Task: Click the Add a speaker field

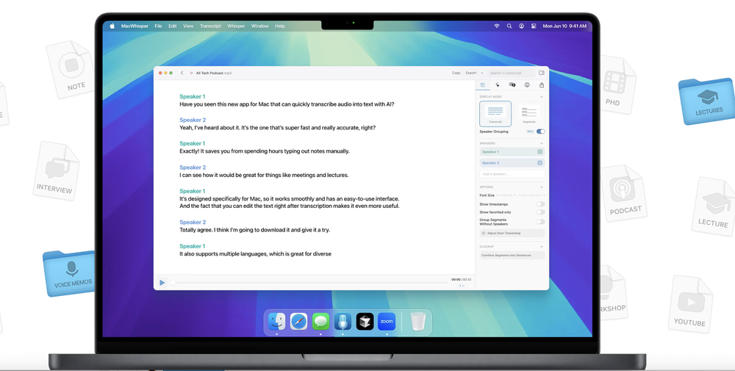Action: (512, 174)
